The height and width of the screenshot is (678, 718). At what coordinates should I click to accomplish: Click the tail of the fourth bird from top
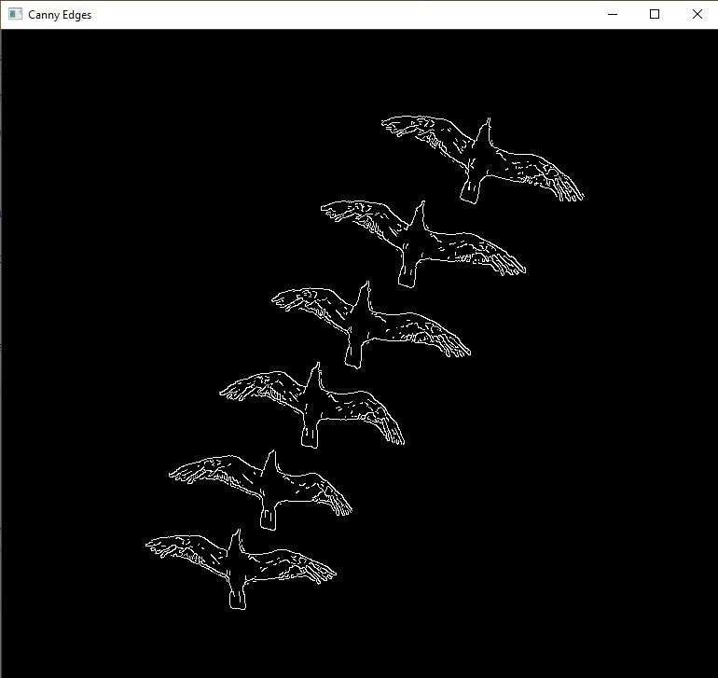coord(311,436)
